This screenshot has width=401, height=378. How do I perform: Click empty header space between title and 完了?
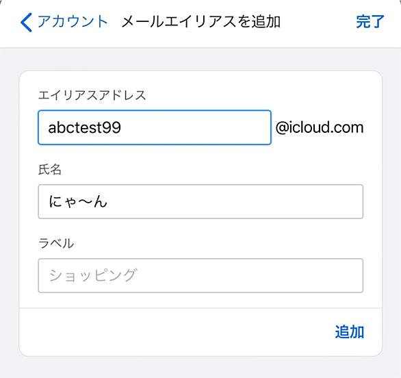point(318,21)
